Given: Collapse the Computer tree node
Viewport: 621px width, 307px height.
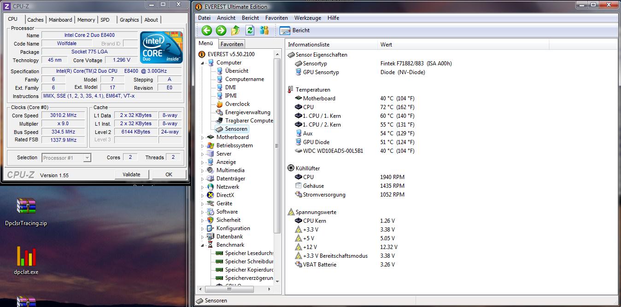Looking at the screenshot, I should [202, 63].
